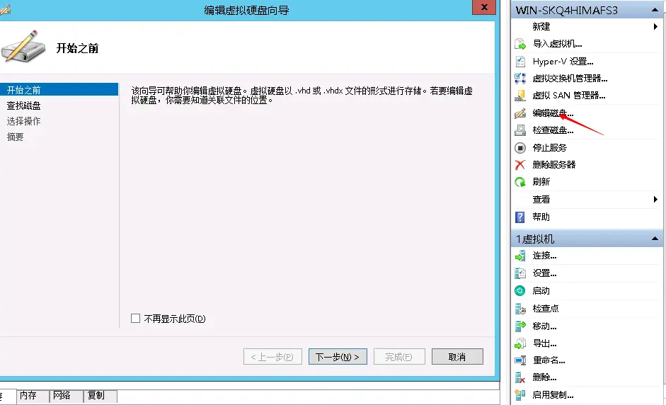The width and height of the screenshot is (666, 405).
Task: Click 删除服务器 action text
Action: pyautogui.click(x=554, y=164)
